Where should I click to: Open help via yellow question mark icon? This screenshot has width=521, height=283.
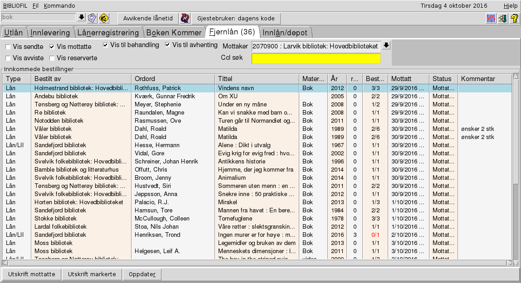point(514,19)
